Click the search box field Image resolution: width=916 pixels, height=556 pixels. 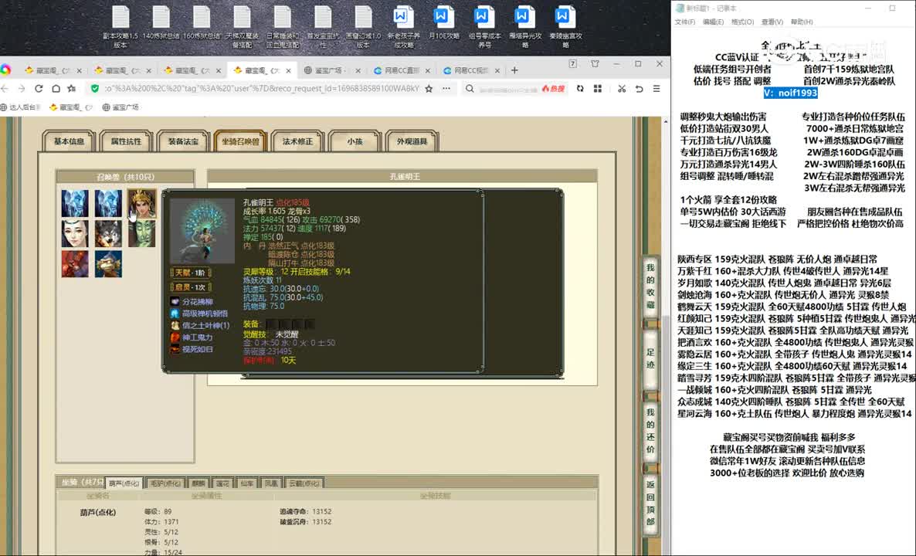(508, 89)
